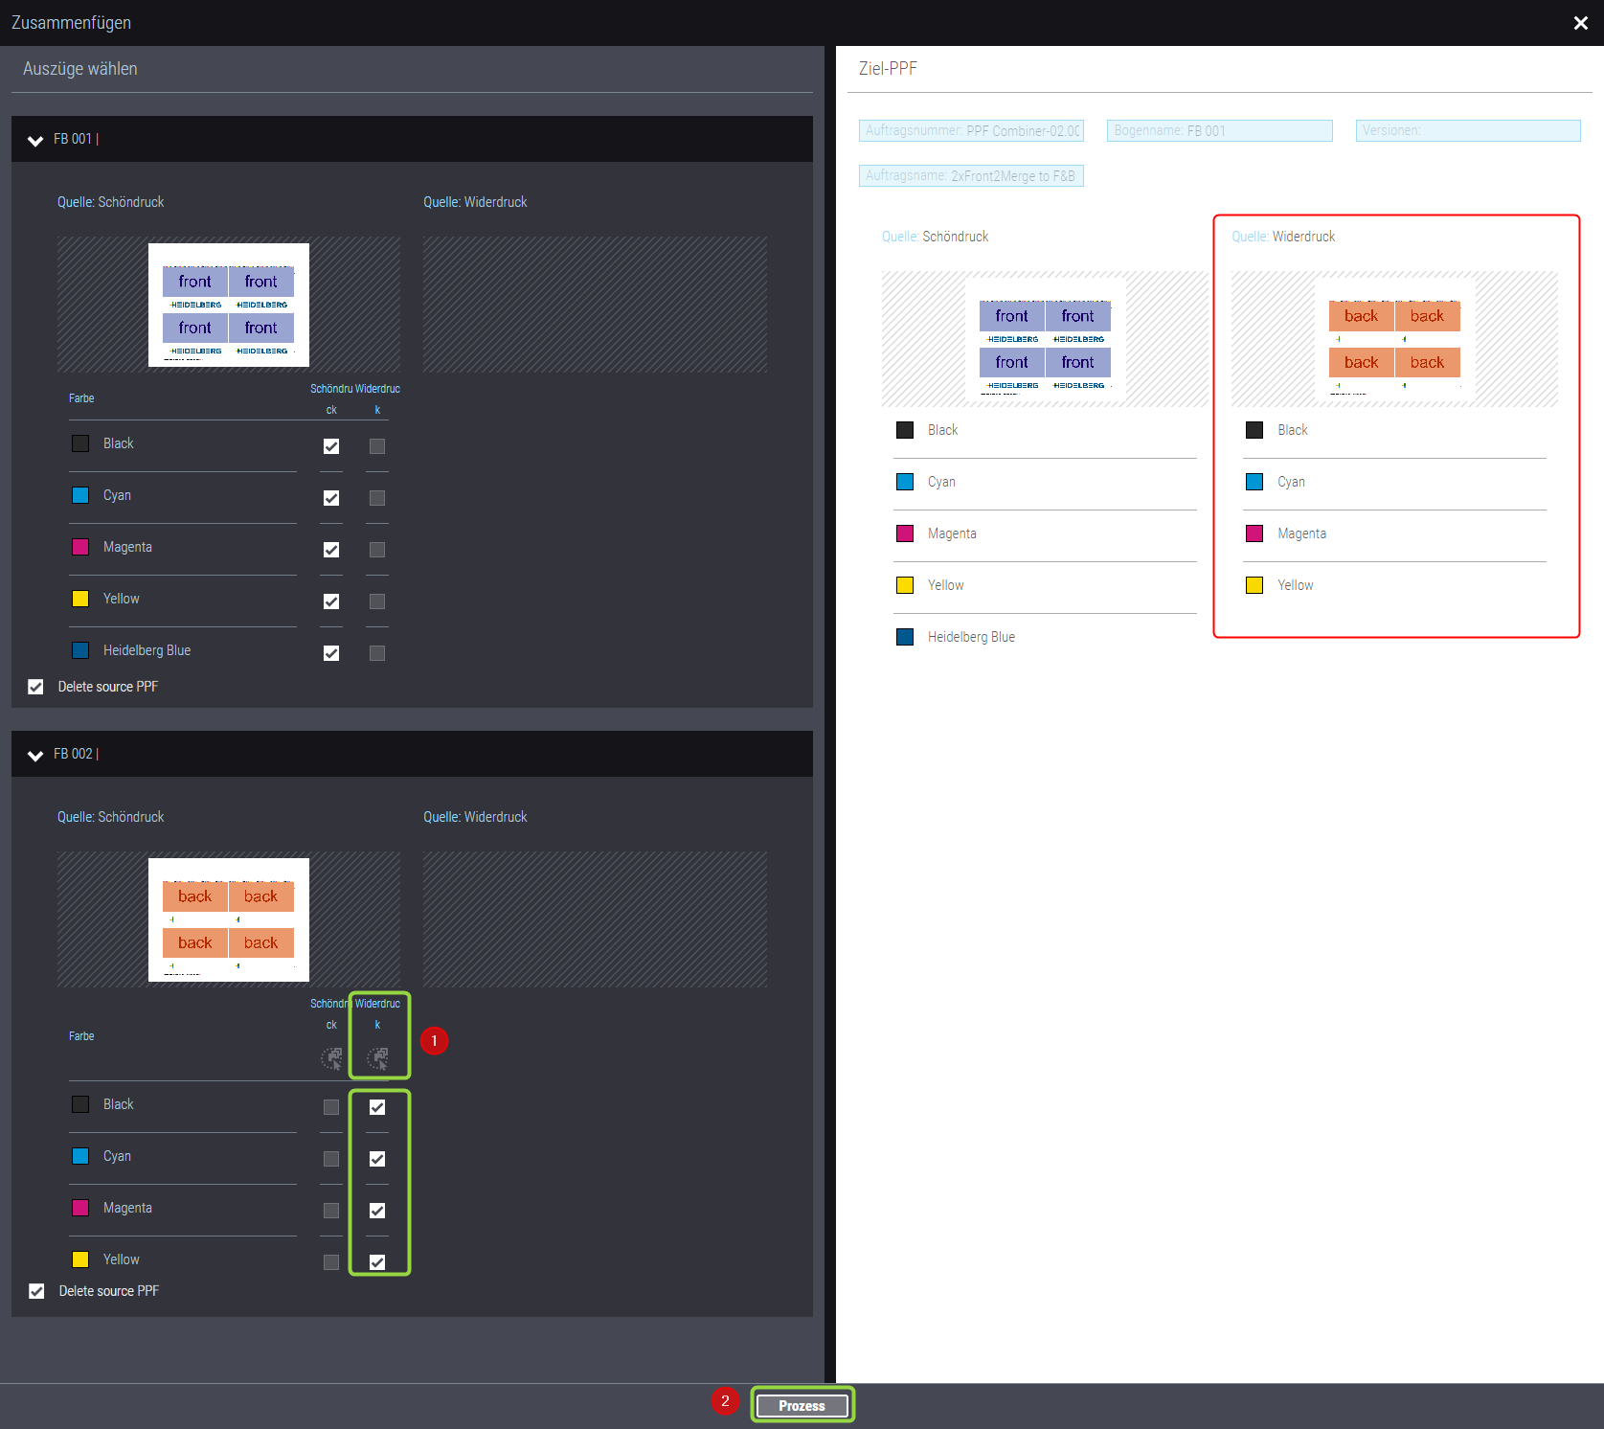Click Heidelberg Blue swatch in FB 001 list
Viewport: 1604px width, 1429px height.
pyautogui.click(x=81, y=651)
